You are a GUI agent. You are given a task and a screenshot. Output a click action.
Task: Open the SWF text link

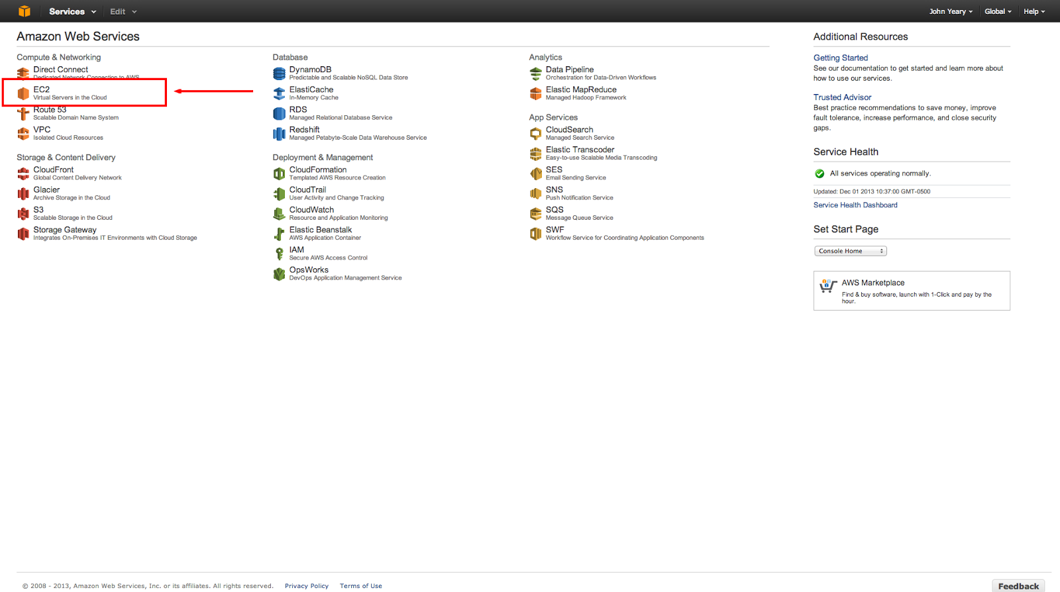pos(555,230)
